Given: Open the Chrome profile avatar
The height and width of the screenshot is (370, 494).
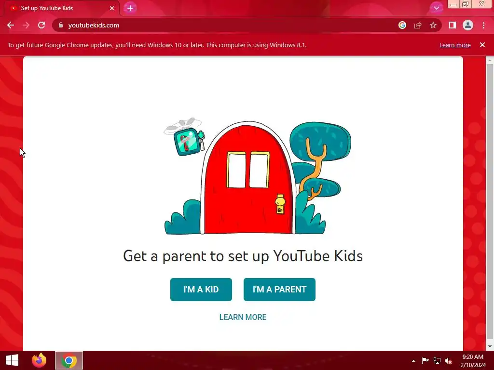Looking at the screenshot, I should click(468, 25).
